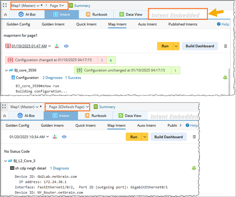Image resolution: width=236 pixels, height=197 pixels.
Task: Open the hamburger menu in the top panel
Action: click(225, 46)
